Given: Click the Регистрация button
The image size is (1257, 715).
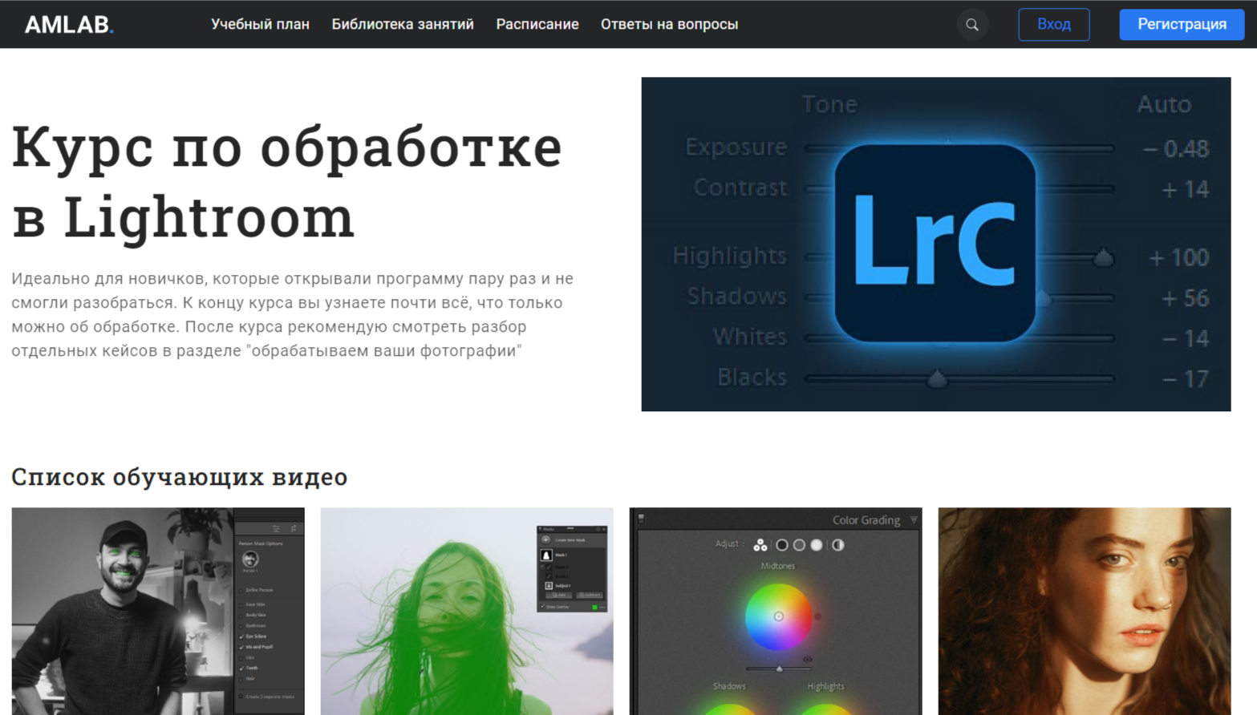Looking at the screenshot, I should click(1182, 24).
